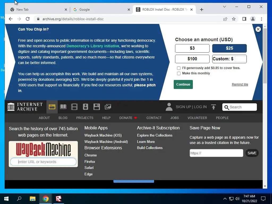Open Wayback Machine (iOS) link
The height and width of the screenshot is (204, 272).
click(x=103, y=135)
